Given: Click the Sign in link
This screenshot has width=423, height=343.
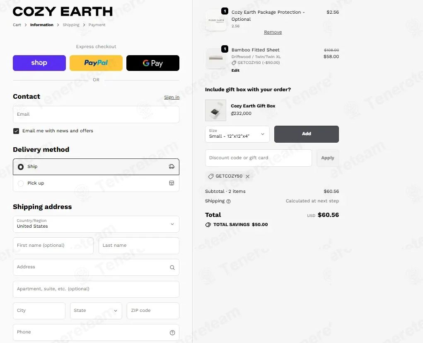Looking at the screenshot, I should (x=172, y=97).
